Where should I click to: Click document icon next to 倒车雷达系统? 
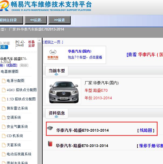(4, 108)
